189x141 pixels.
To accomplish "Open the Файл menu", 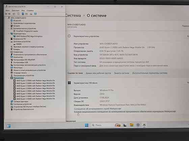I will click(x=7, y=10).
